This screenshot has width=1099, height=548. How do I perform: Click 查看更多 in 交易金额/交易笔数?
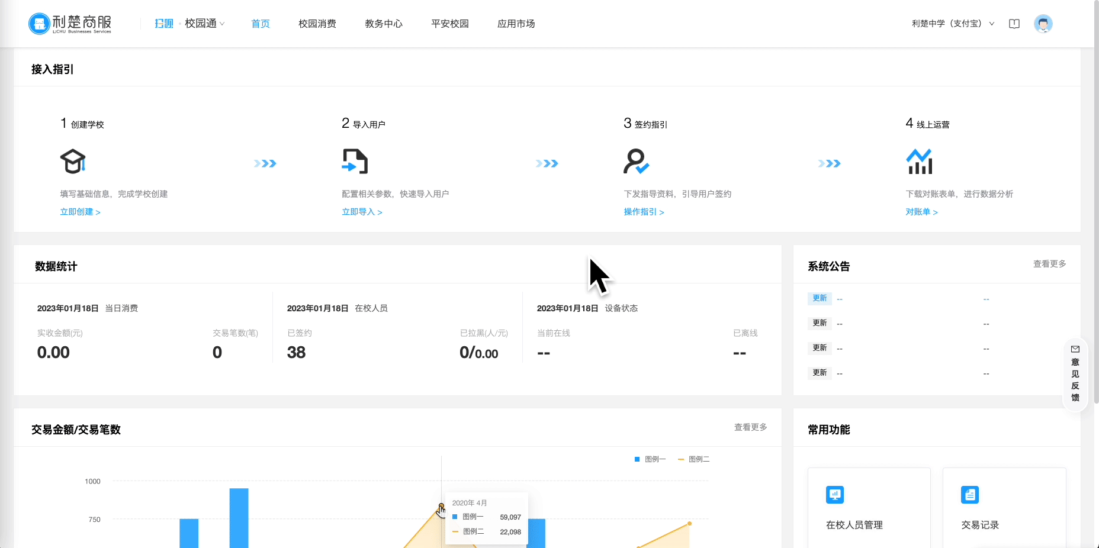(750, 427)
